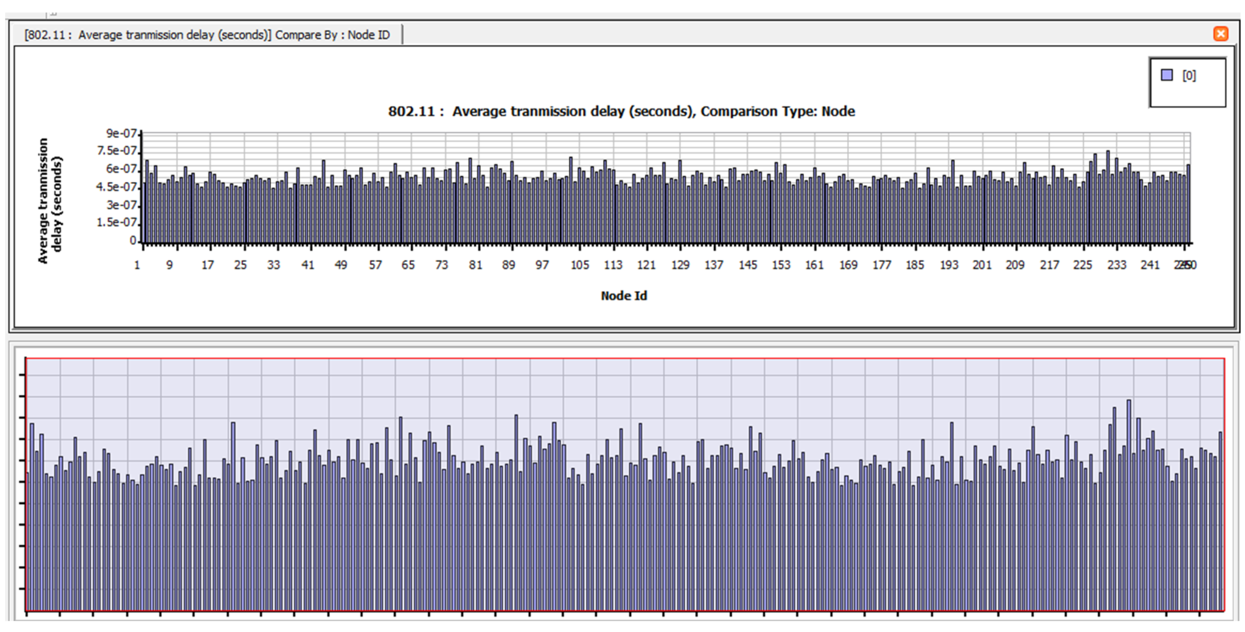Click x-axis label for node 233
Screen dimensions: 1245x632
pos(1116,265)
